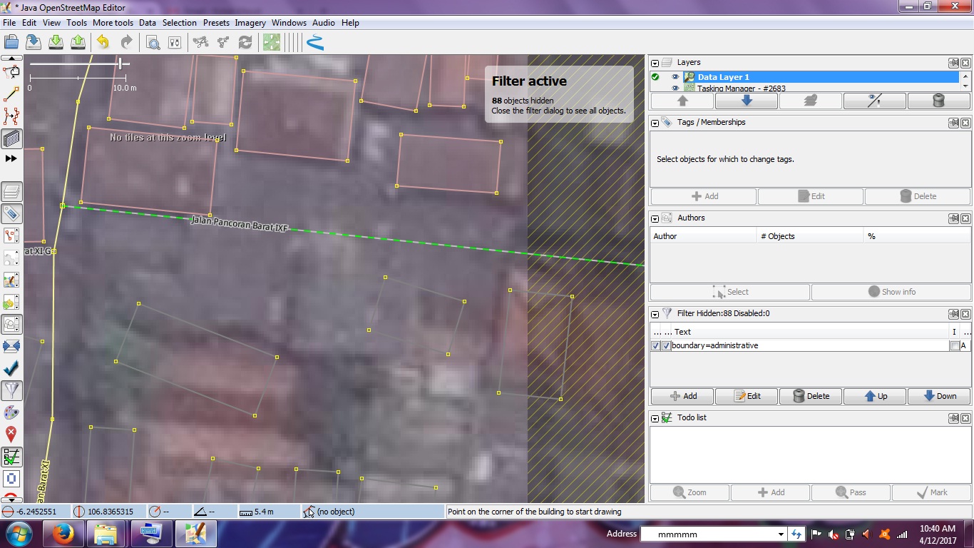
Task: Click the Down button in Filter panel
Action: (938, 396)
